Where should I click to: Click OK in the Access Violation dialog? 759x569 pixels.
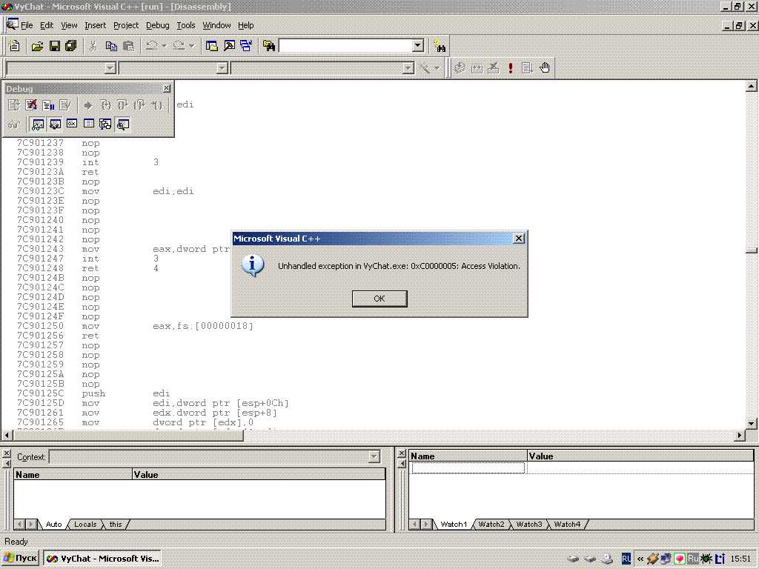379,299
